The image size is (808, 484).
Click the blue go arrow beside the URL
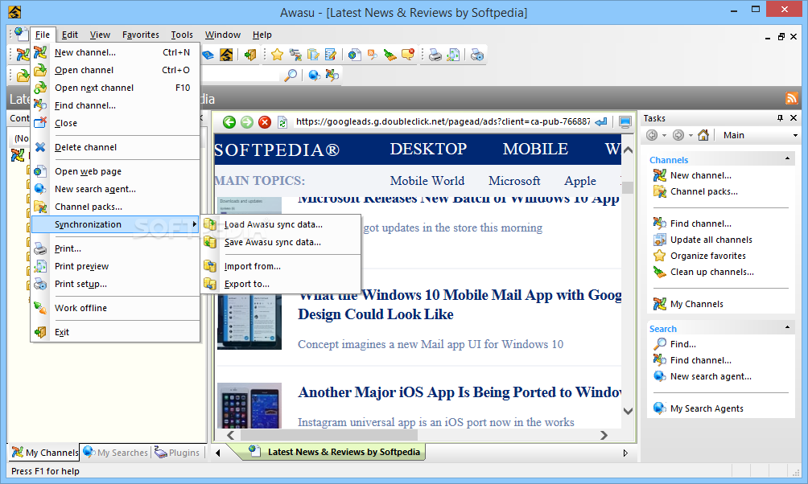tap(601, 122)
